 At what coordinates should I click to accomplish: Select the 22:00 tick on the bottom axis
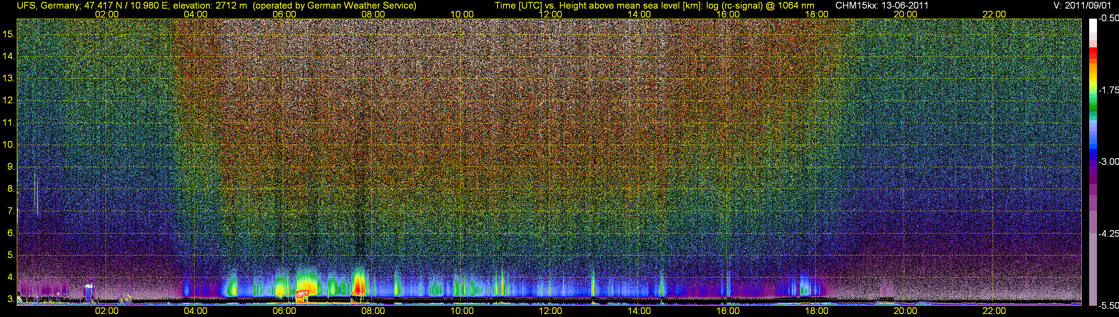point(994,311)
